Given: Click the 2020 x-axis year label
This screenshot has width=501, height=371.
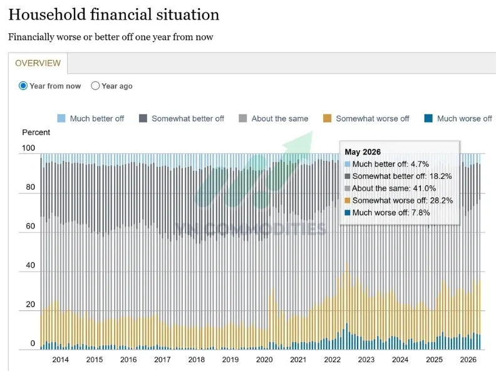Looking at the screenshot, I should (x=264, y=360).
